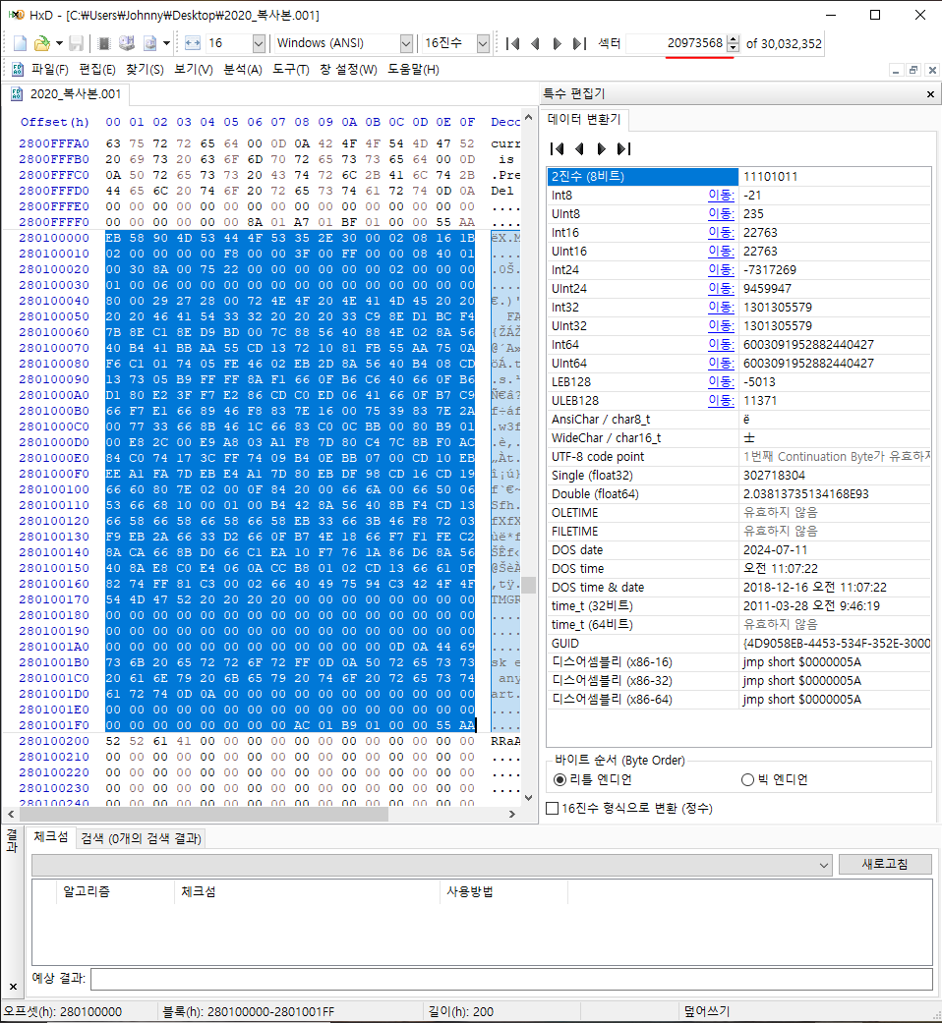This screenshot has height=1023, width=942.
Task: Click 이동 link in UInt64 row
Action: pos(722,364)
